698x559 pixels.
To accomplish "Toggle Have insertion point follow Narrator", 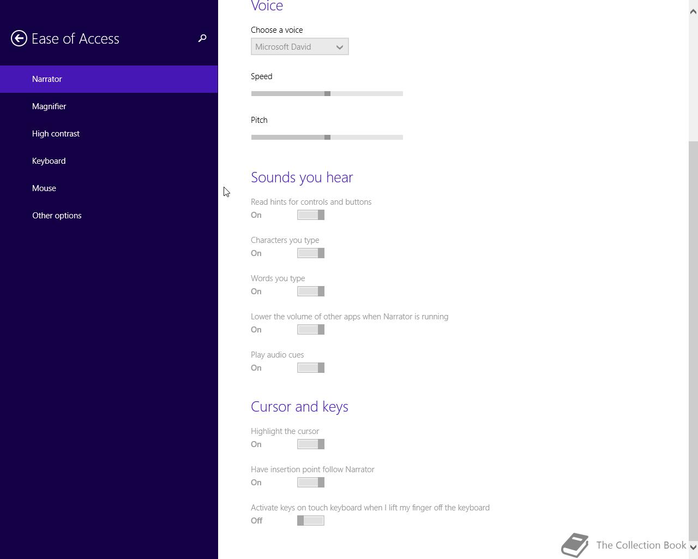I will (311, 483).
